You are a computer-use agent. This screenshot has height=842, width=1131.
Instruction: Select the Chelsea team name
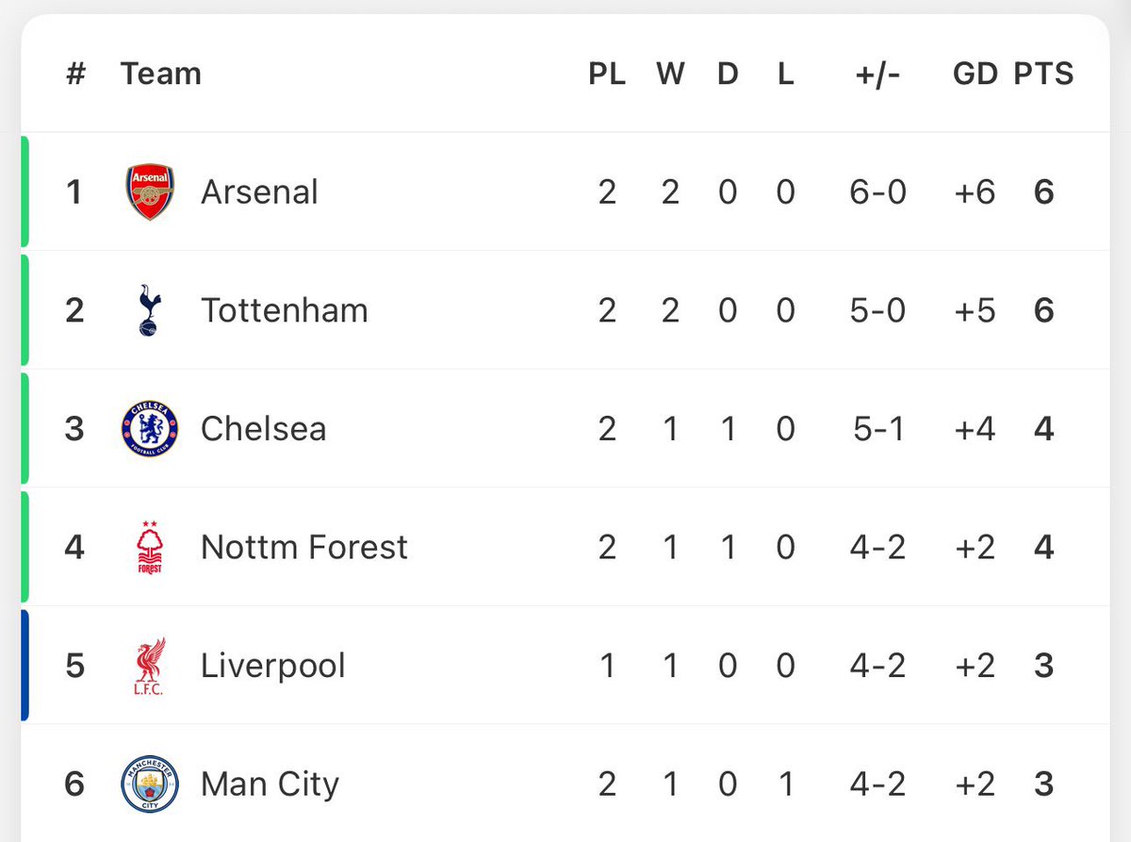[x=263, y=429]
